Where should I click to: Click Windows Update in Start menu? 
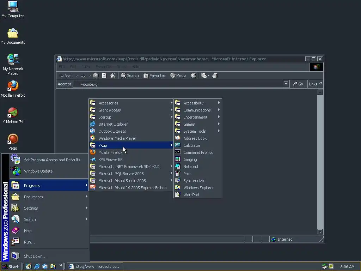(49, 171)
